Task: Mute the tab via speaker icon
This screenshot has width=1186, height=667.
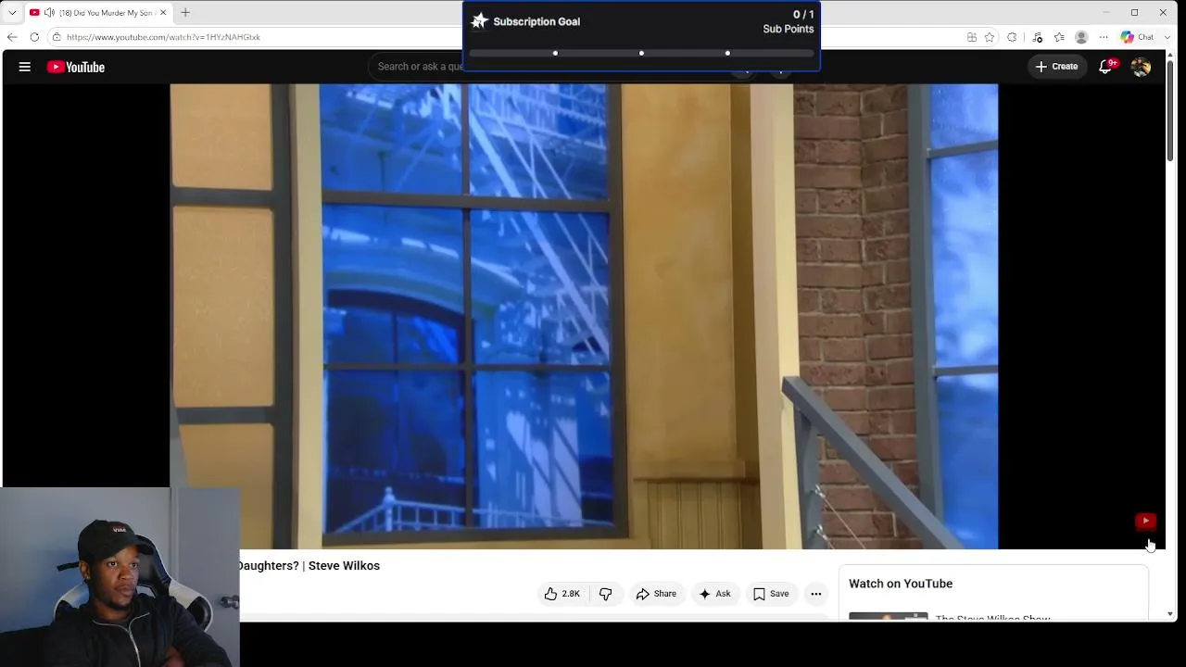Action: [48, 13]
